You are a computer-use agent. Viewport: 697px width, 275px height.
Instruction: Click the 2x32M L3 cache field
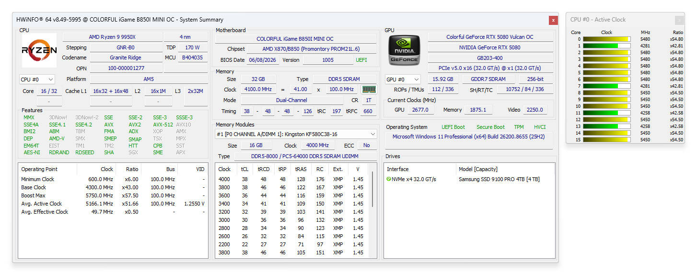(x=195, y=91)
